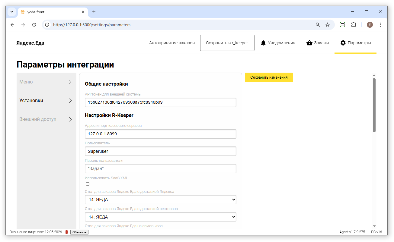Viewport: 394px width, 242px height.
Task: Click the API token input field
Action: tap(161, 102)
